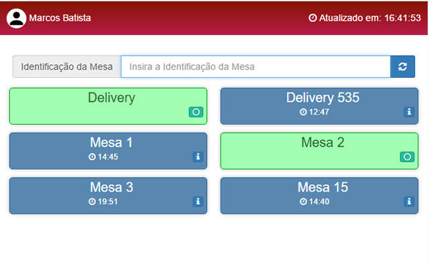Image resolution: width=429 pixels, height=268 pixels.
Task: Click the Marcos Batista user name
Action: click(60, 18)
